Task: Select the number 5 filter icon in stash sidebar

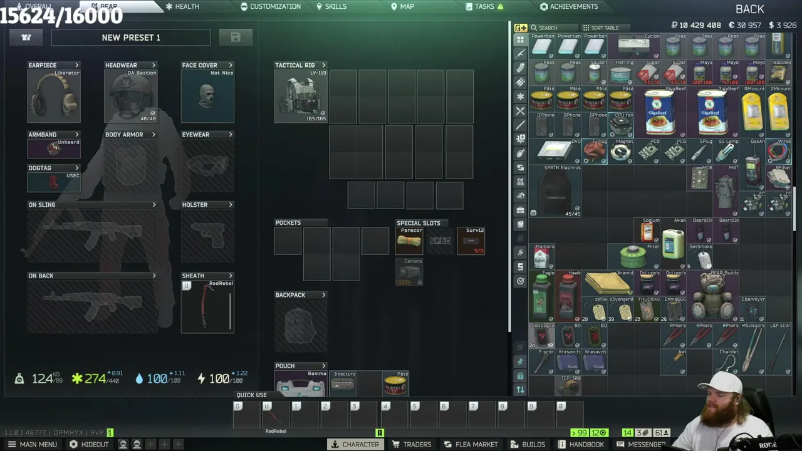Action: (x=520, y=267)
